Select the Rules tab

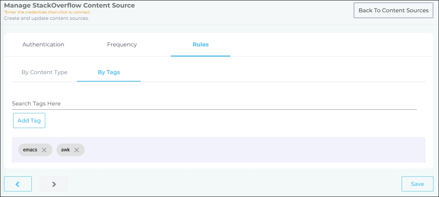coord(201,44)
